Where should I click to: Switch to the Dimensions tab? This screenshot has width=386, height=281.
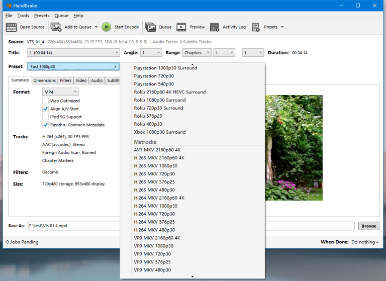point(45,80)
